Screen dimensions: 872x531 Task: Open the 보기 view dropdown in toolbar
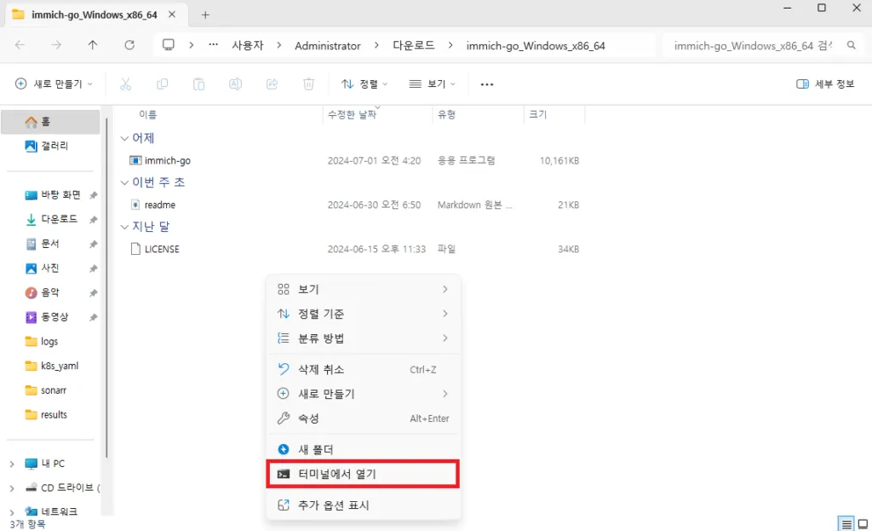pos(433,84)
